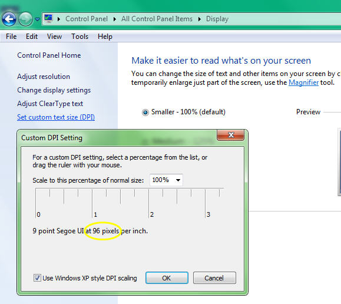This screenshot has width=341, height=304.
Task: Expand the arrow before Display breadcrumb
Action: click(200, 19)
